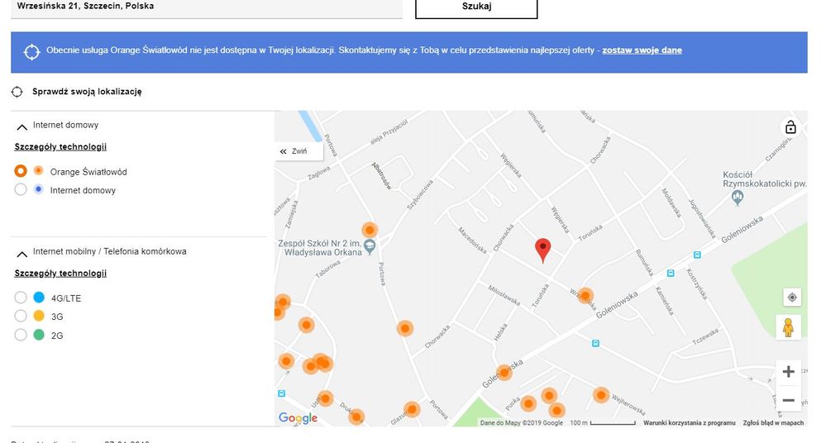Click the Street View pegman icon
Viewport: 826px width, 443px height.
788,327
